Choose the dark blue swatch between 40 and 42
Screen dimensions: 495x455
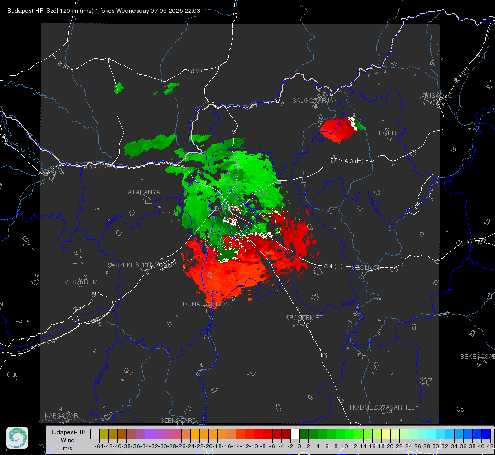click(x=486, y=434)
